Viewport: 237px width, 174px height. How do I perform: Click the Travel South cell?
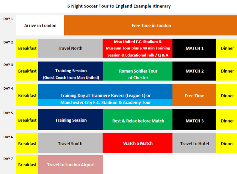point(70,143)
